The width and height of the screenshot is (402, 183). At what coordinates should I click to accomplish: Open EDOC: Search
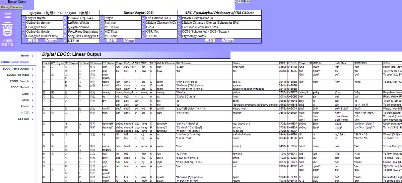[20, 81]
